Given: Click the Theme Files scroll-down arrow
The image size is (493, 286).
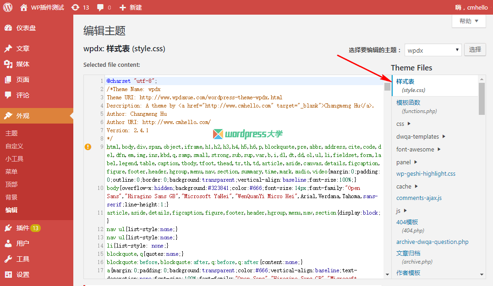Looking at the screenshot, I should (482, 275).
